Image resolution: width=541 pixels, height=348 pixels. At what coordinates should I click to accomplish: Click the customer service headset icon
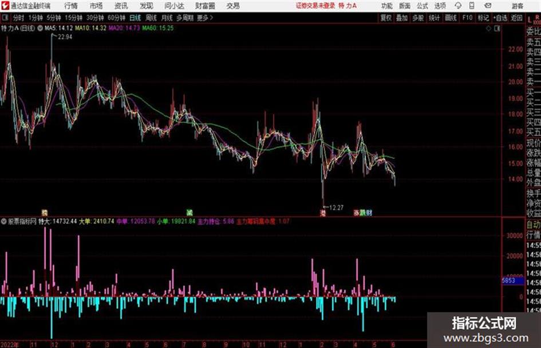pos(458,6)
